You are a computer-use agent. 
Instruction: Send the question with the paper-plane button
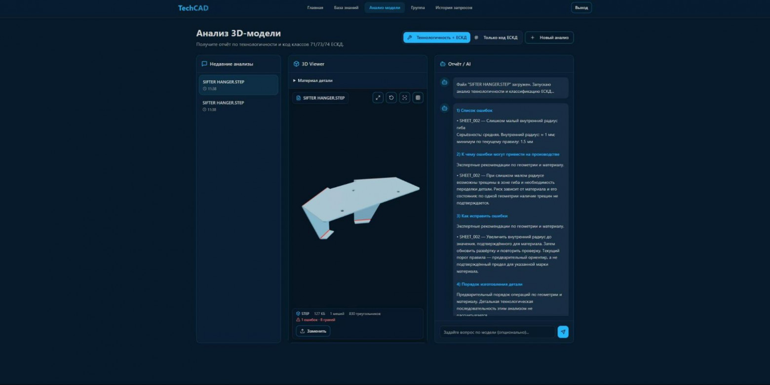coord(563,332)
